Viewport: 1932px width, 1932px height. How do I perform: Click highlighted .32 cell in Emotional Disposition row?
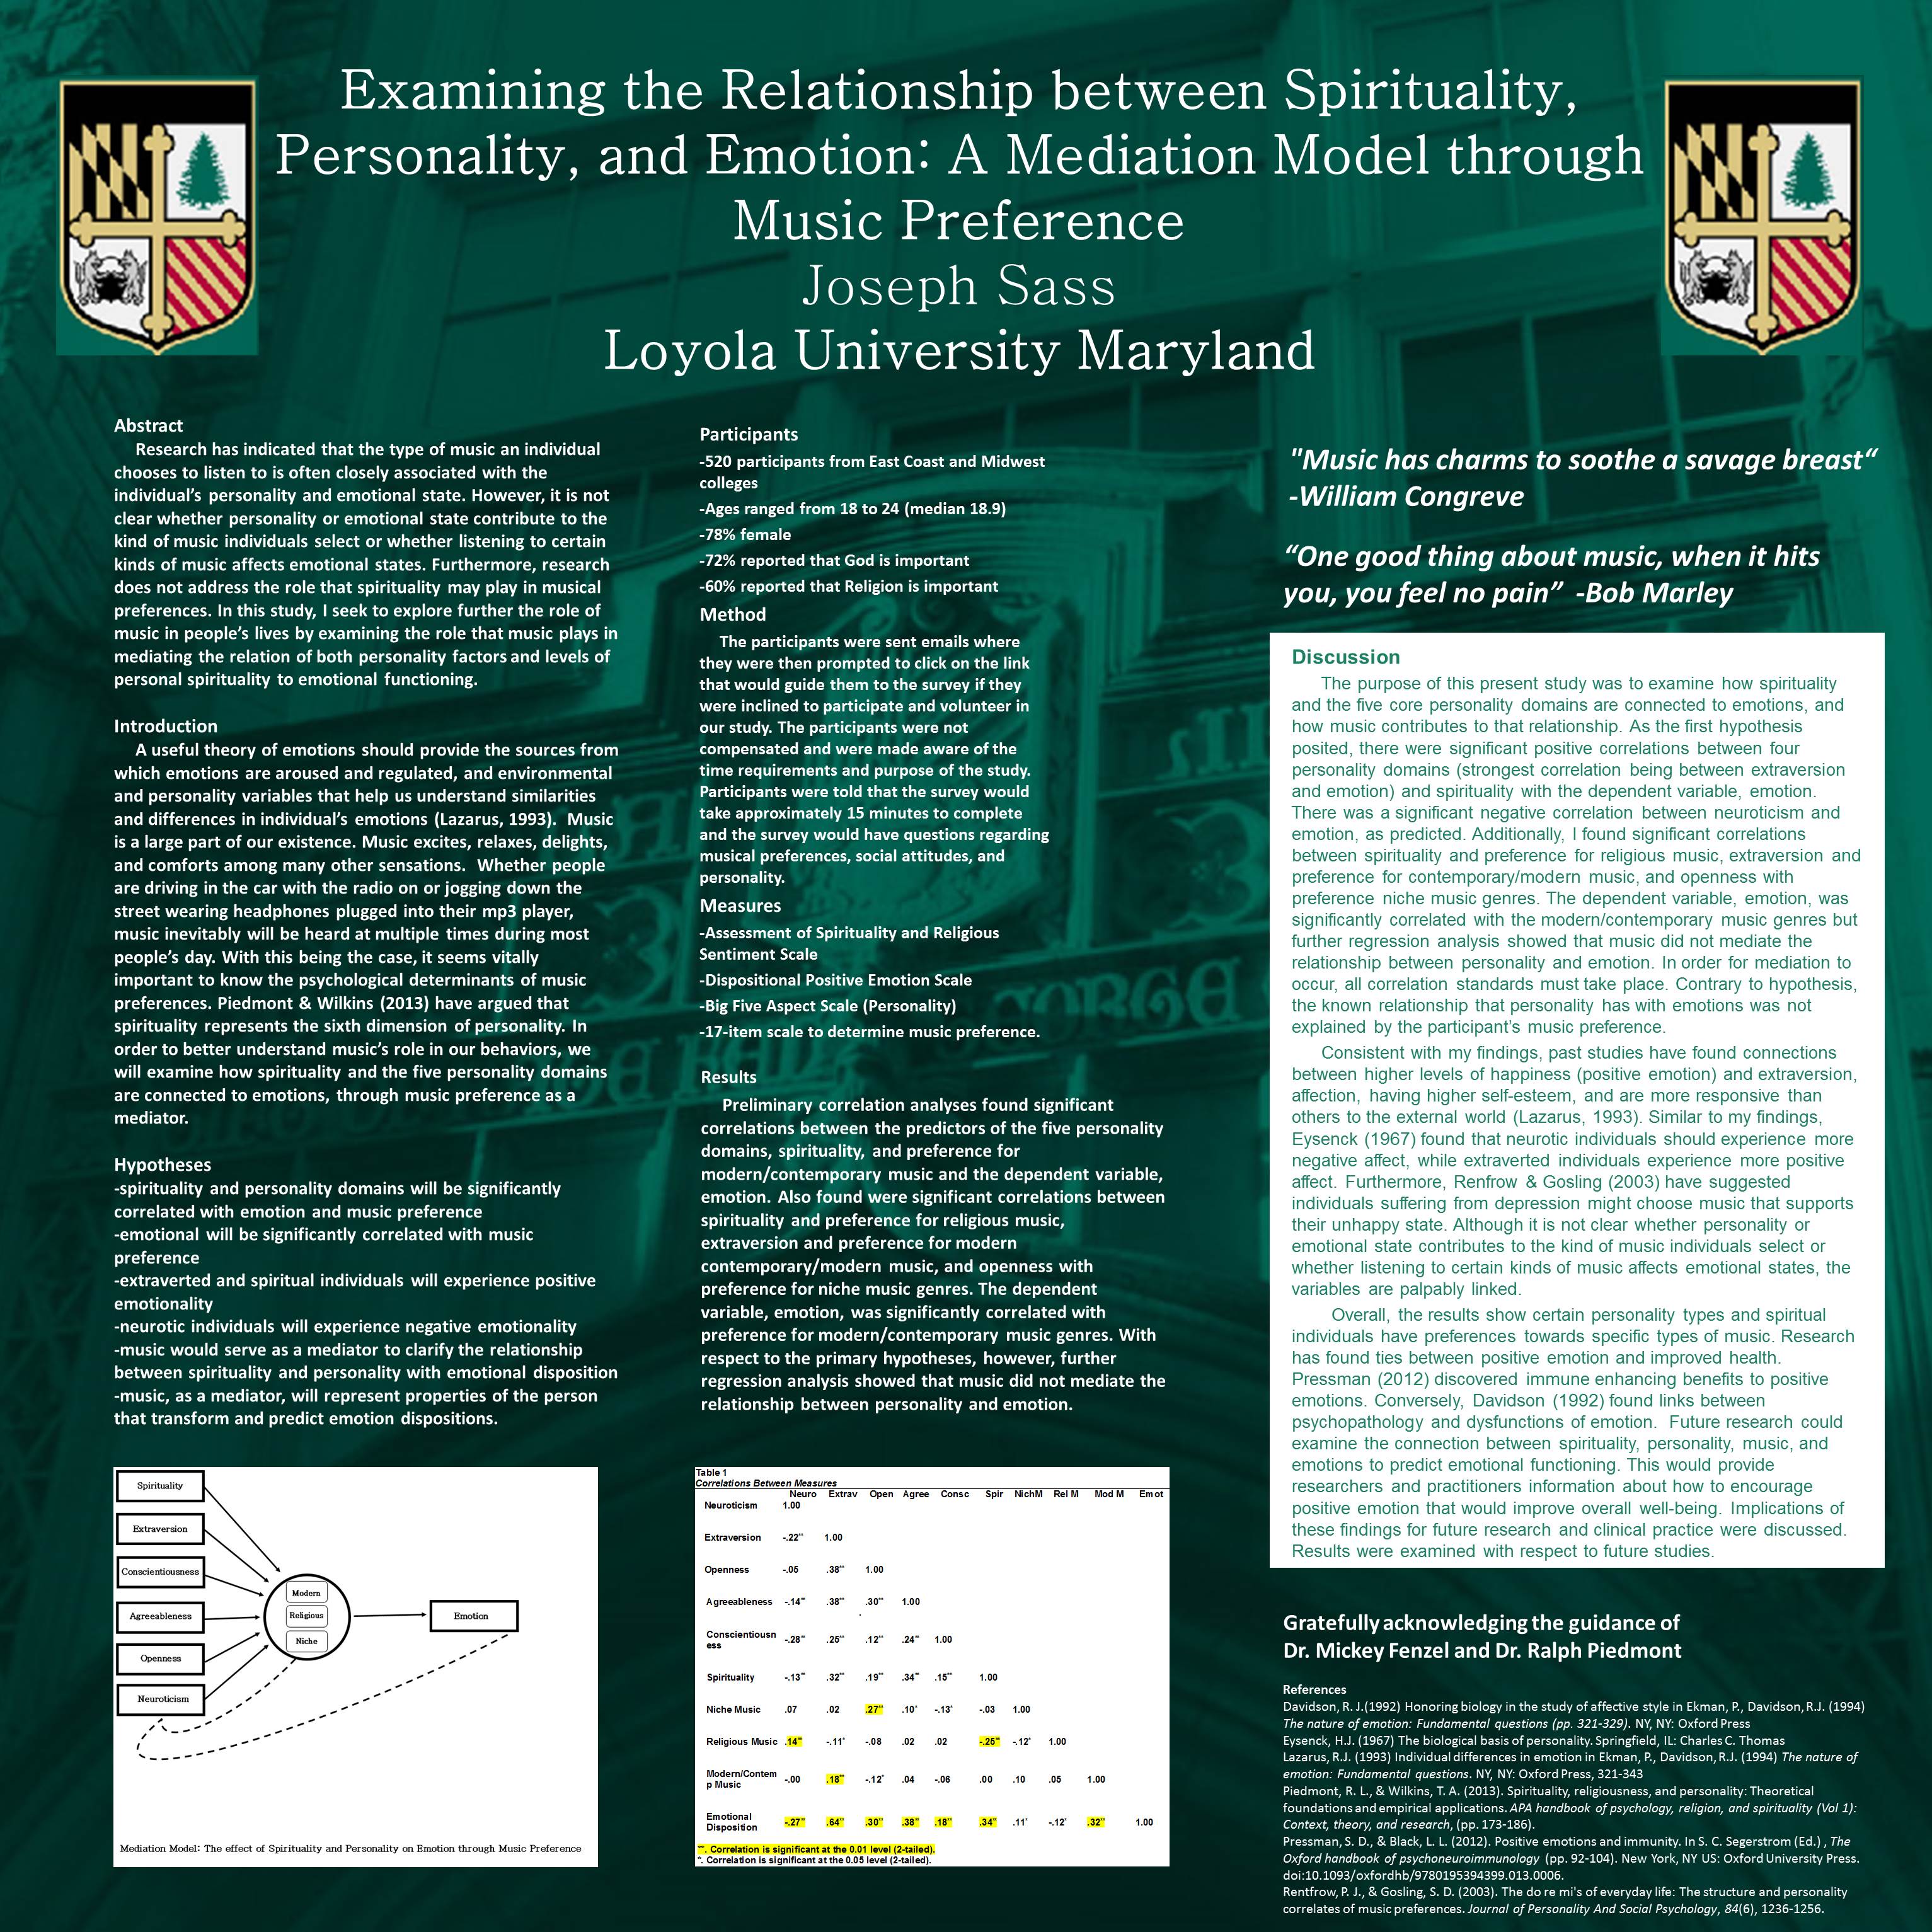(x=1095, y=1822)
